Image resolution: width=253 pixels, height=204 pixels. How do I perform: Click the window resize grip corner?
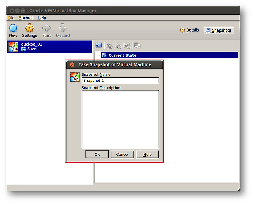(238, 189)
